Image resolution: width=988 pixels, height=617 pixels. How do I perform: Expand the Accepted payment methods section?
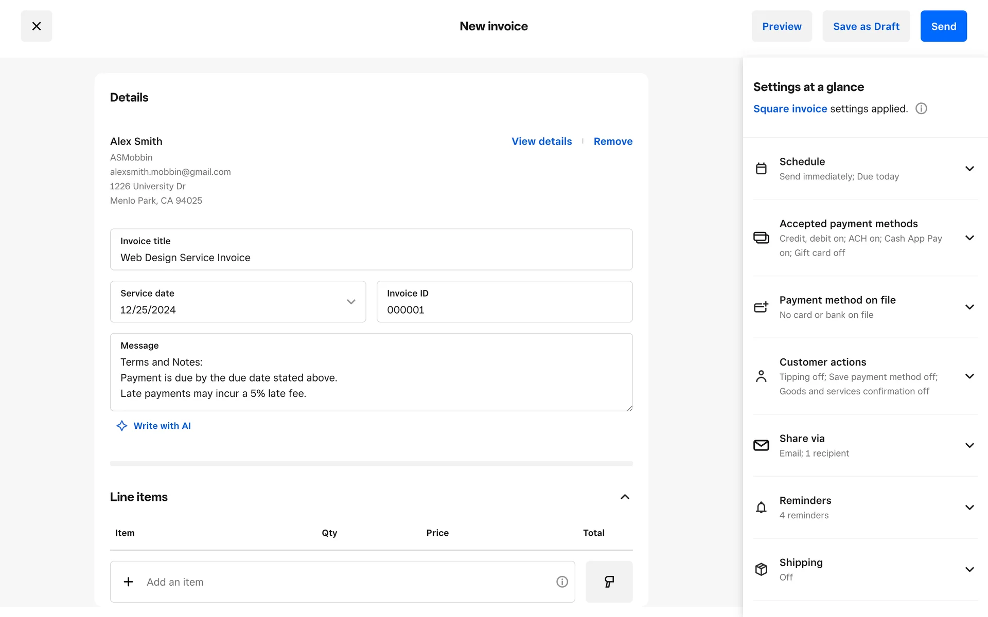(969, 238)
